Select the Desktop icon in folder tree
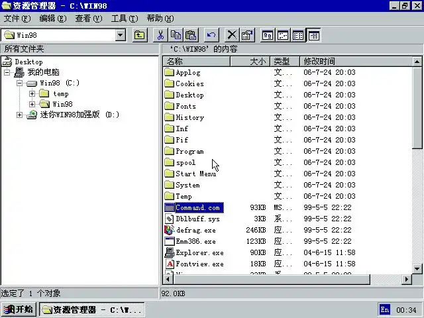 coord(7,62)
